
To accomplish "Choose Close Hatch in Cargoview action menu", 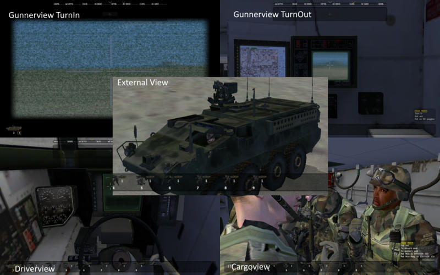I will click(x=407, y=243).
